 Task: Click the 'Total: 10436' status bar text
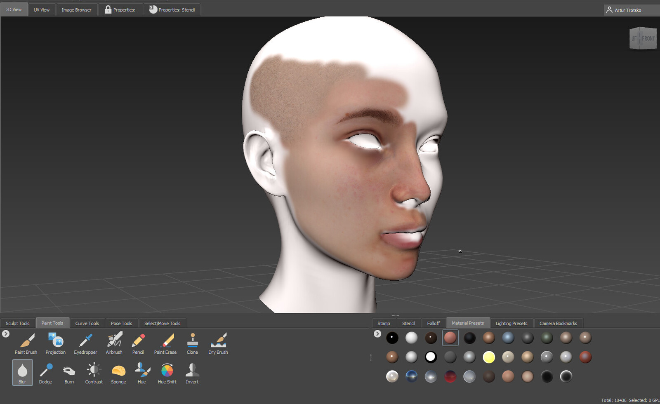pyautogui.click(x=613, y=400)
